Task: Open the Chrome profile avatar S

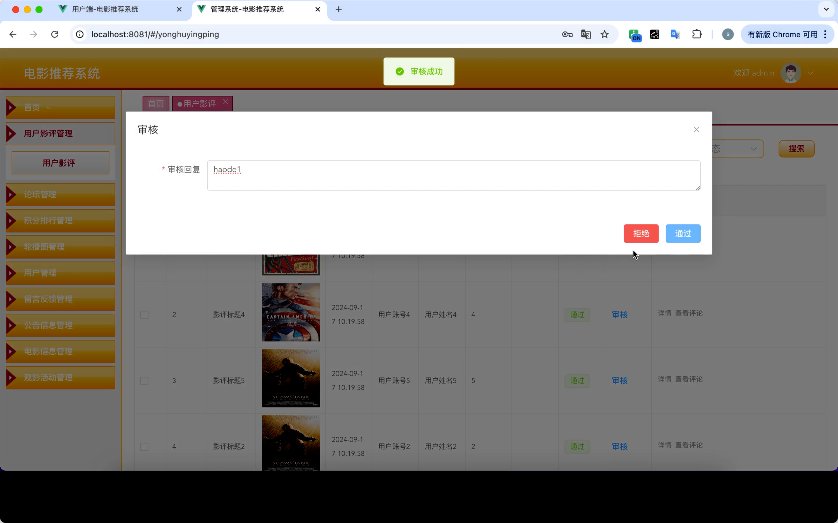Action: [x=727, y=34]
